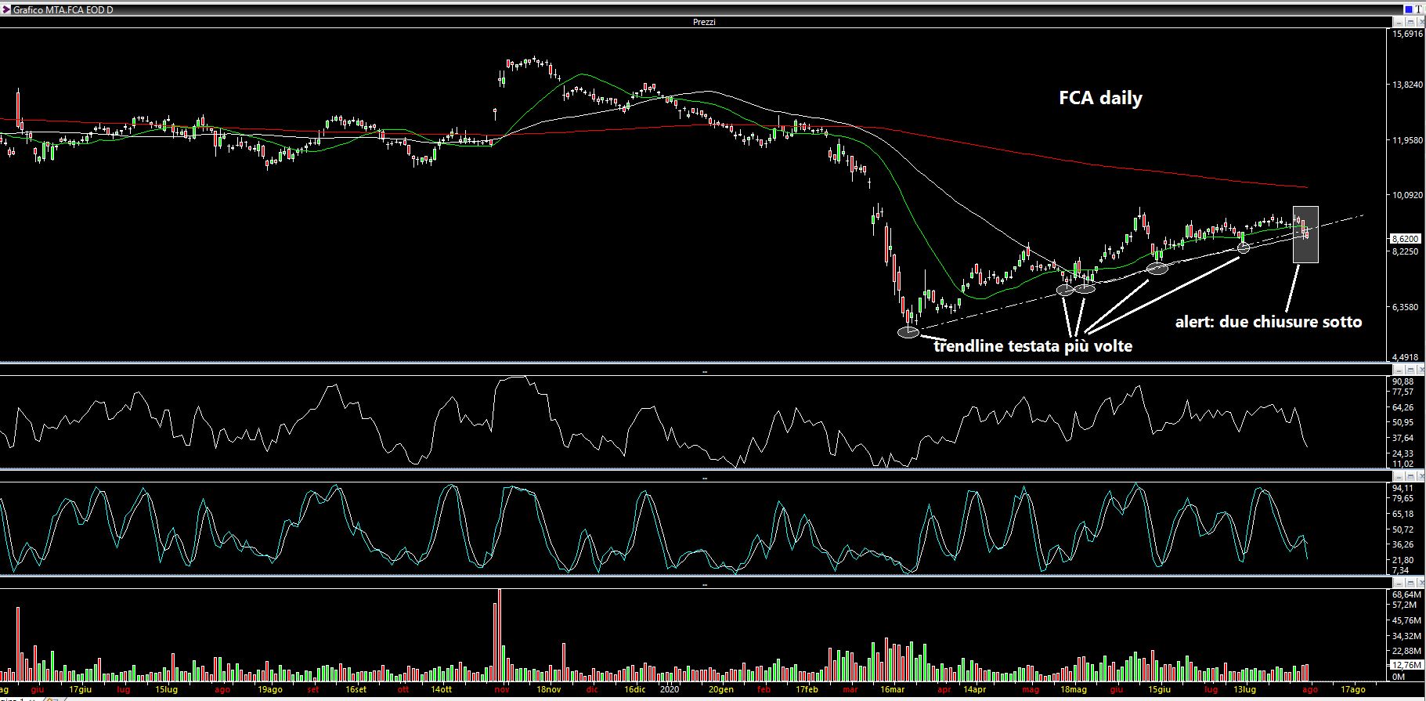Click the T text tool icon
The image size is (1426, 701).
[1418, 9]
